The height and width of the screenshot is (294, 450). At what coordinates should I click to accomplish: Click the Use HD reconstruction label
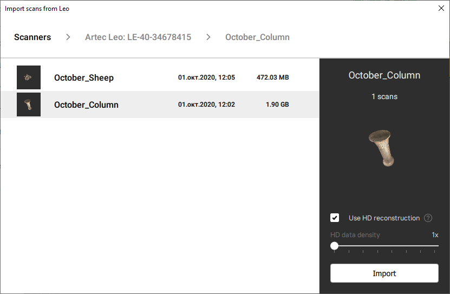tap(384, 218)
